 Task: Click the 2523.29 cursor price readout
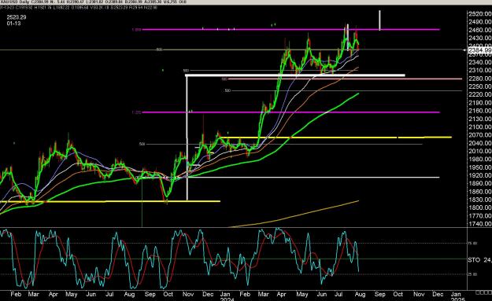pyautogui.click(x=17, y=17)
